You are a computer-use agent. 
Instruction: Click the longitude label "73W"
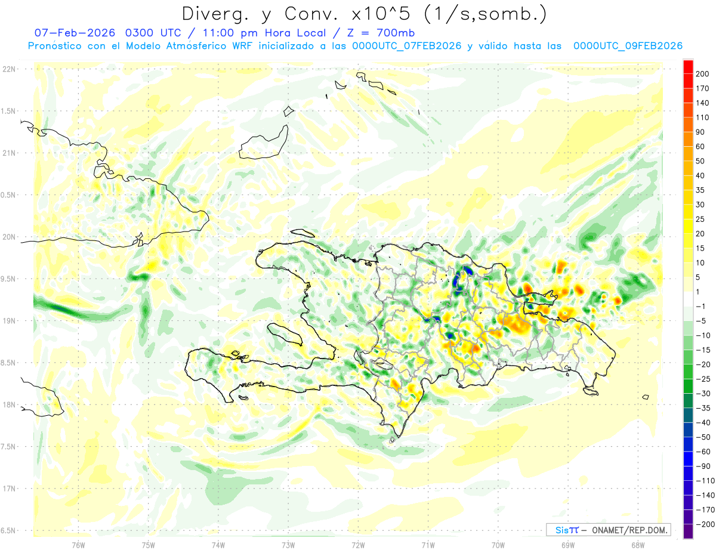pyautogui.click(x=288, y=545)
